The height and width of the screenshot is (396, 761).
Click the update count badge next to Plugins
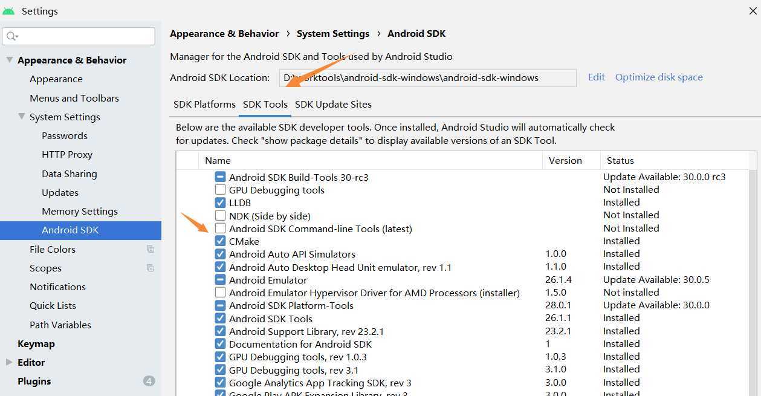(149, 381)
